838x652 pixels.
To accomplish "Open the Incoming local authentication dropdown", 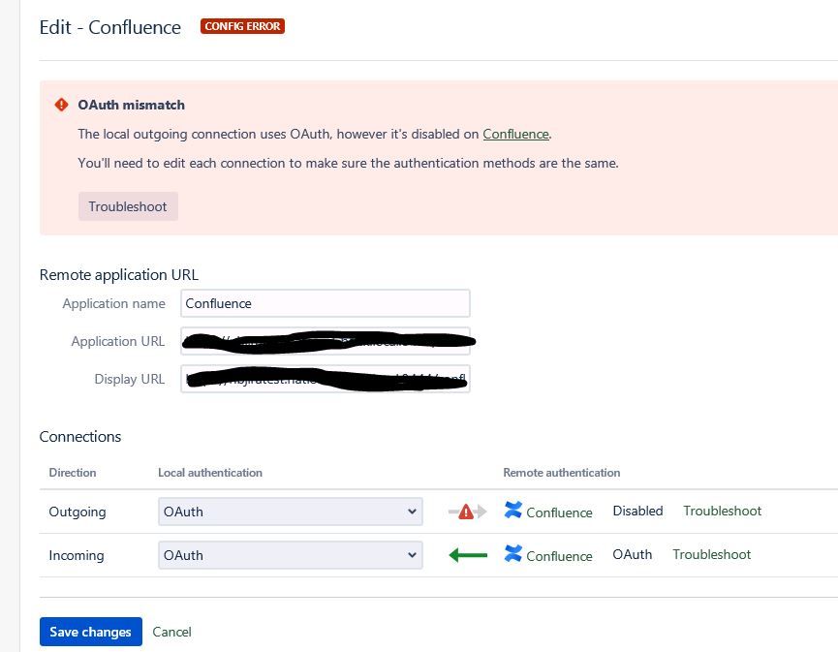I will 291,555.
